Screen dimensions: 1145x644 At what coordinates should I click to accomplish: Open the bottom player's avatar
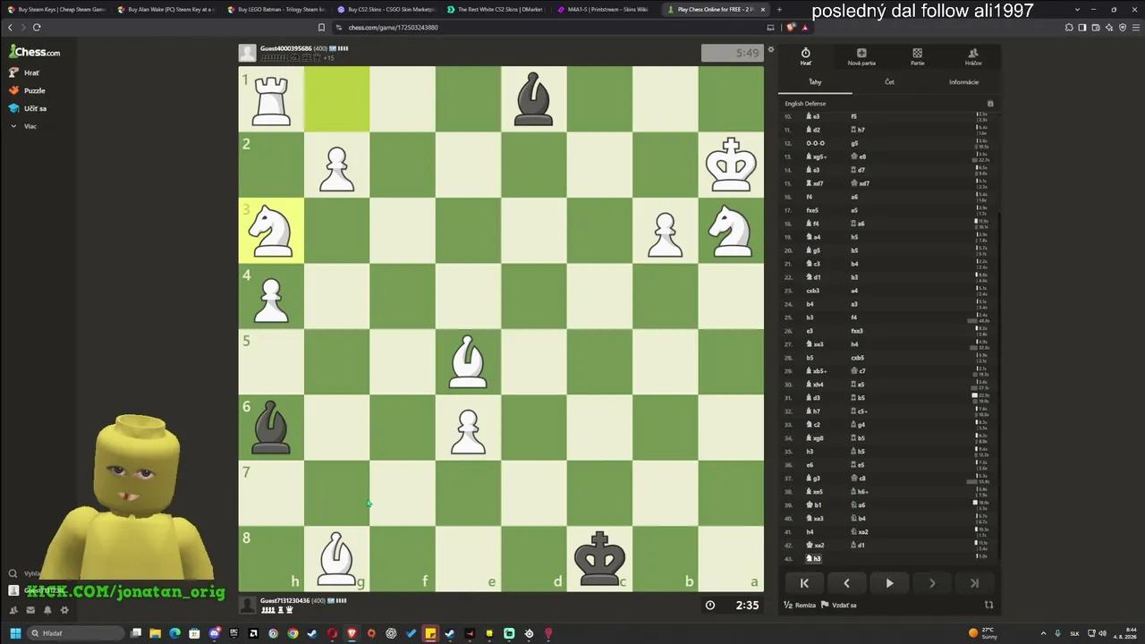coord(247,606)
